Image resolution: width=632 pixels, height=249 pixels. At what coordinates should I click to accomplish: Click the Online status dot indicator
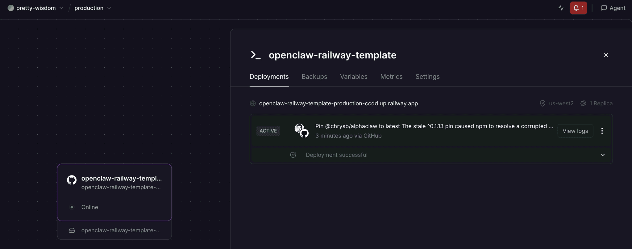tap(72, 207)
